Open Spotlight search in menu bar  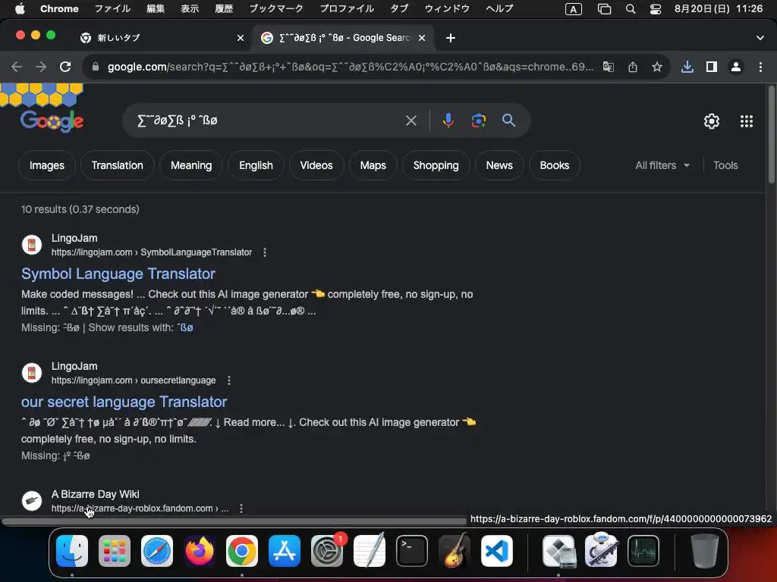(x=631, y=8)
